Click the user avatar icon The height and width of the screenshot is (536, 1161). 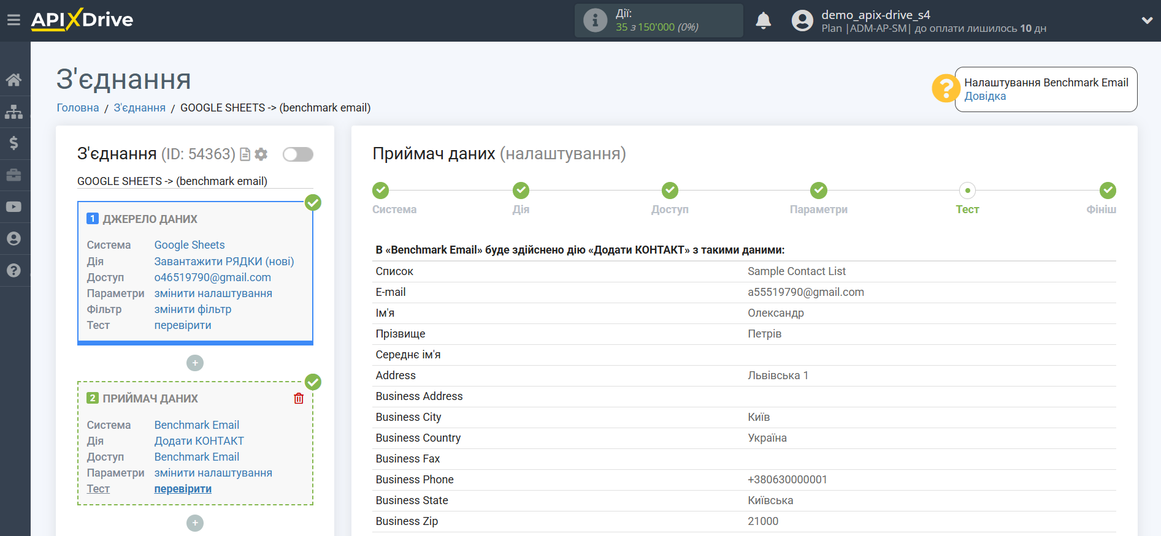pyautogui.click(x=802, y=21)
